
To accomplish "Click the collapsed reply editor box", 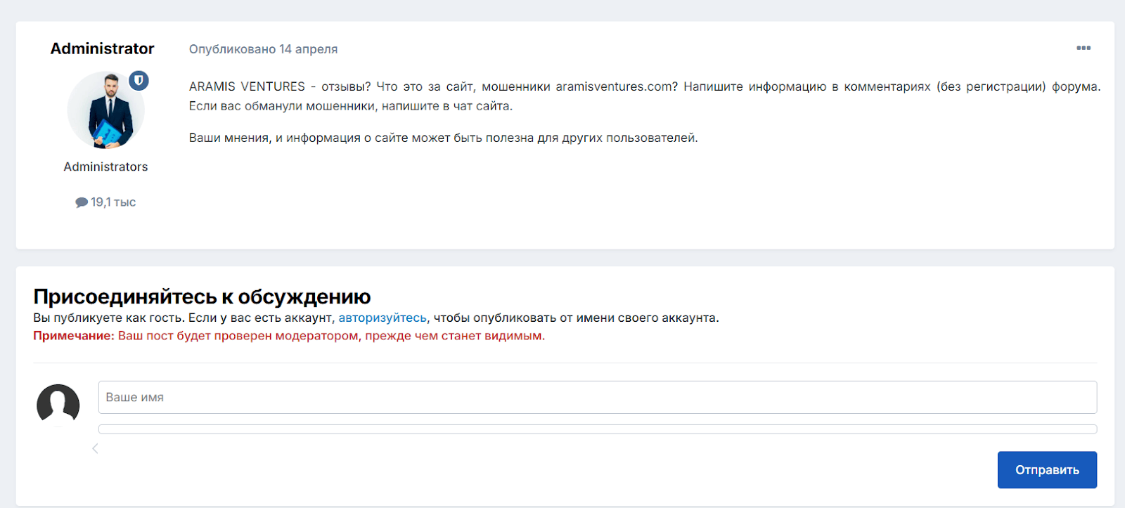I will coord(597,429).
